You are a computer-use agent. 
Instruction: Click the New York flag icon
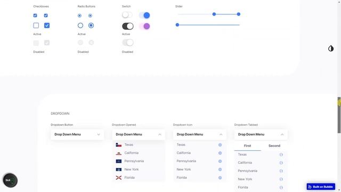point(118,170)
